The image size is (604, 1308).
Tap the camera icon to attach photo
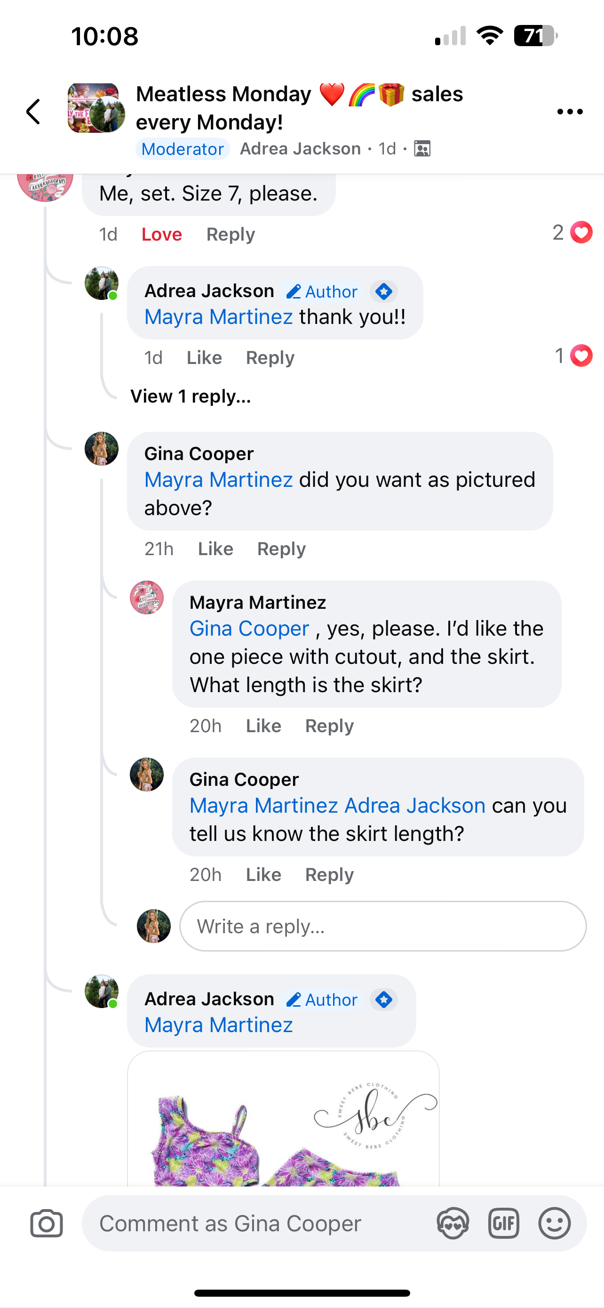click(46, 1223)
